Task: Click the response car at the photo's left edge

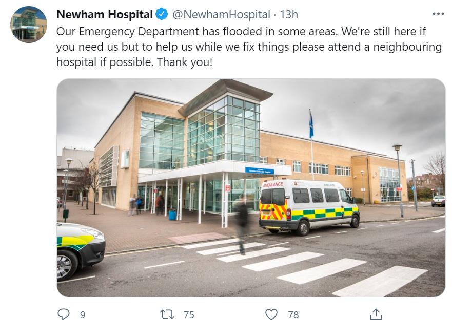Action: pos(81,250)
